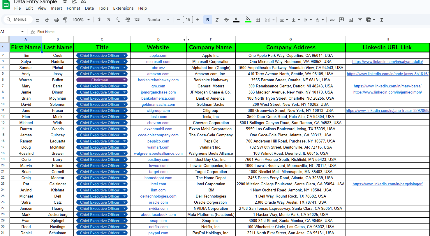Apply percent format using the % icon
Screen dimensions: 430x236
pyautogui.click(x=109, y=20)
